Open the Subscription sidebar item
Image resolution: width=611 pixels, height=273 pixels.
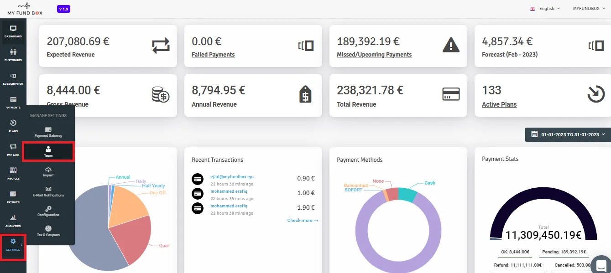pyautogui.click(x=13, y=78)
